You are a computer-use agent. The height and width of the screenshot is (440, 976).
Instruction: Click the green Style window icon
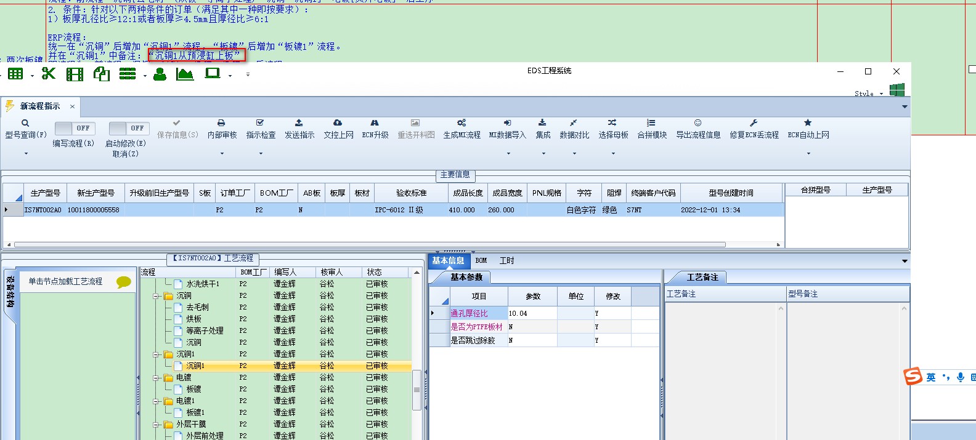pyautogui.click(x=897, y=90)
